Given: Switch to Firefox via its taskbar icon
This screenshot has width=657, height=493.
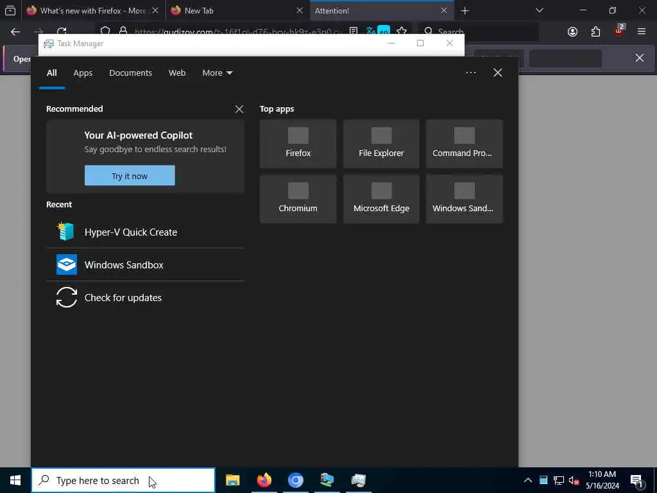Looking at the screenshot, I should (x=264, y=480).
